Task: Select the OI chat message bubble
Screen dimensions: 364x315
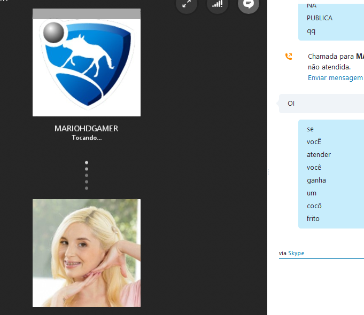Action: (322, 104)
